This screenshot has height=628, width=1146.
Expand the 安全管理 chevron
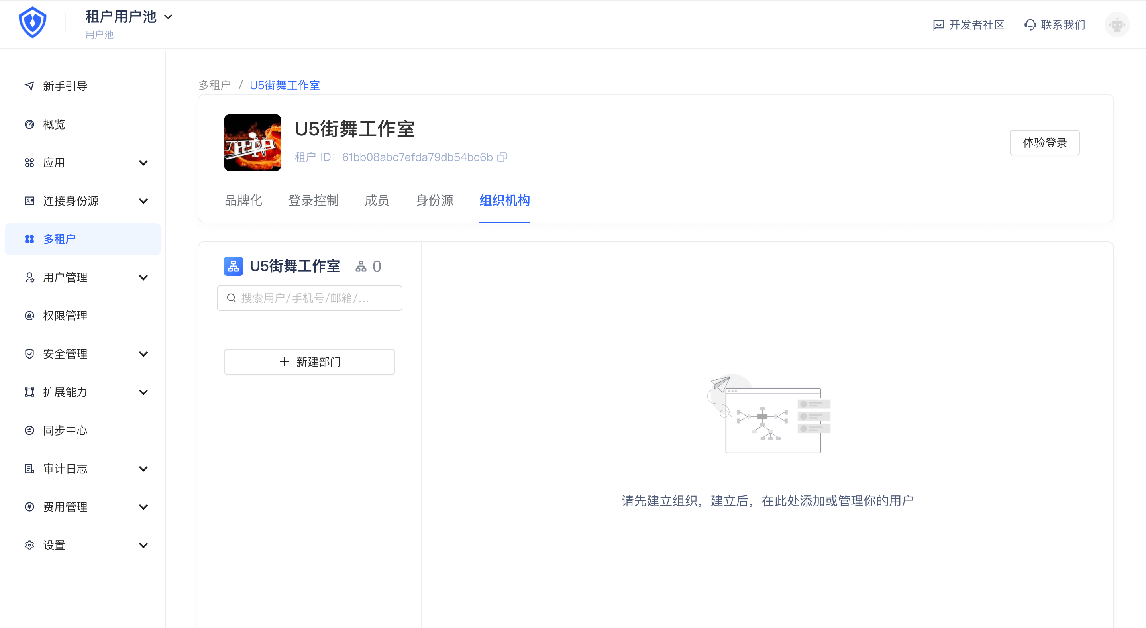point(143,353)
